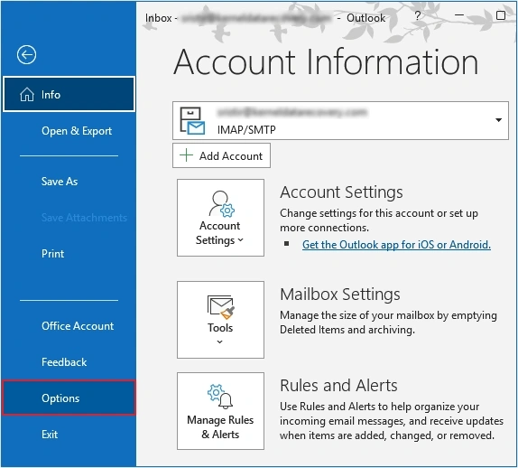Click the home icon beside Info
The height and width of the screenshot is (468, 518).
click(27, 95)
